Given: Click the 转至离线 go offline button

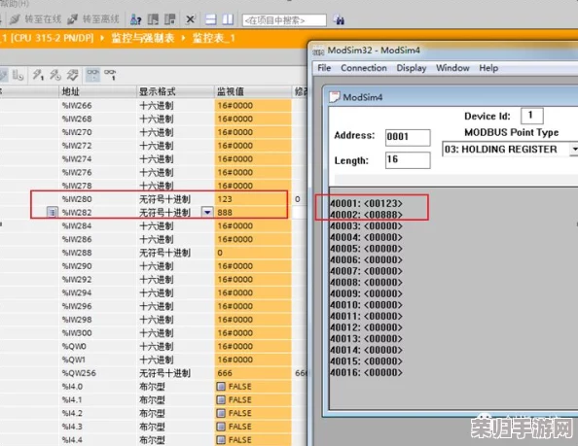Looking at the screenshot, I should coord(93,19).
